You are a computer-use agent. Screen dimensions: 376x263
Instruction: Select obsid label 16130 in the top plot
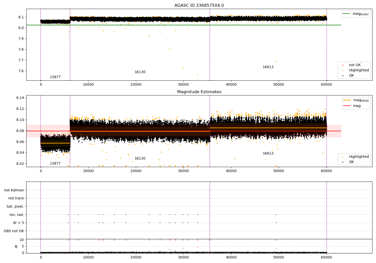point(140,72)
